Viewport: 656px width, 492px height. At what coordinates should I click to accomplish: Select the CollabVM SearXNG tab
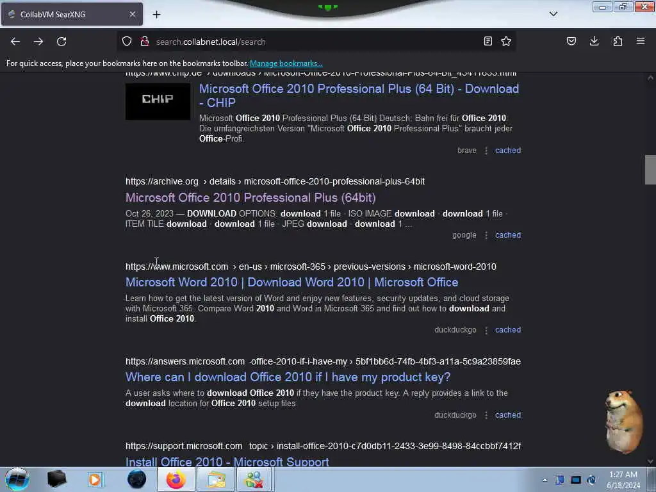72,14
